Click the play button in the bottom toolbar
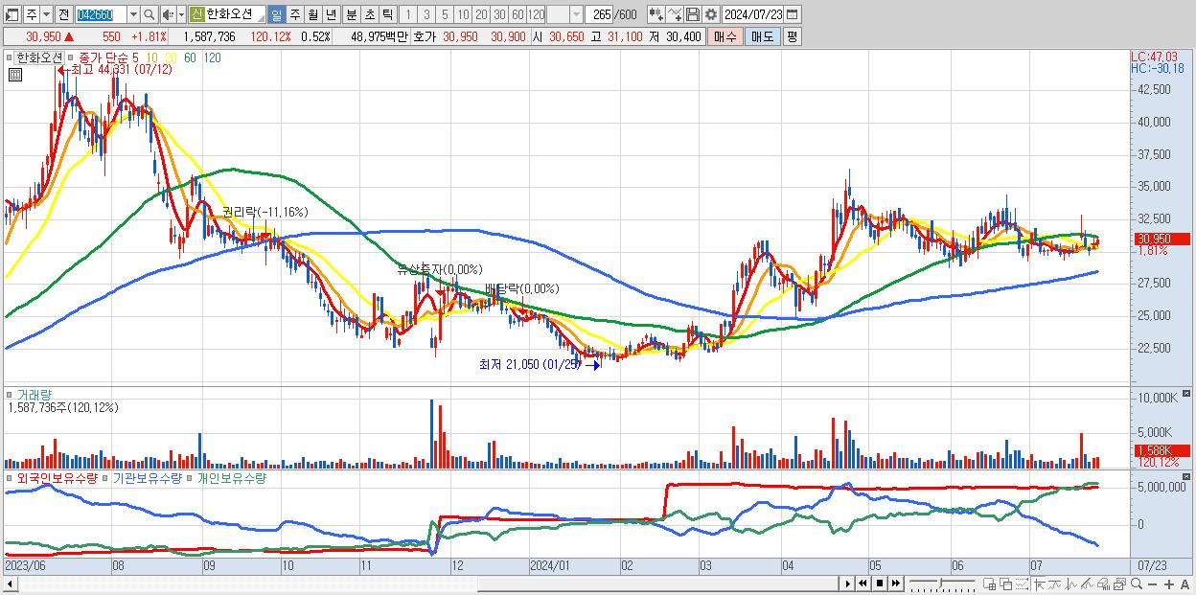 (x=847, y=584)
